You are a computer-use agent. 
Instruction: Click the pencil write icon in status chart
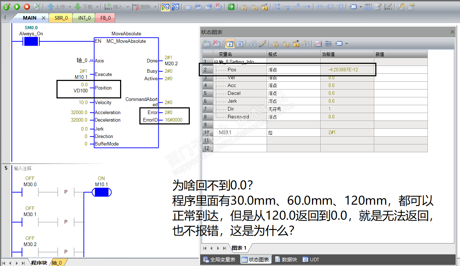tap(263, 44)
